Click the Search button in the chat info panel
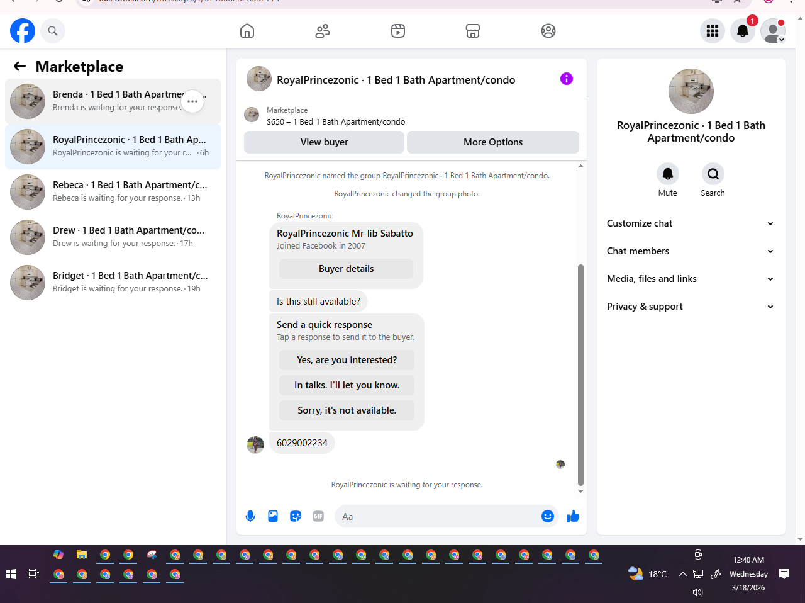This screenshot has height=603, width=805. pyautogui.click(x=713, y=174)
